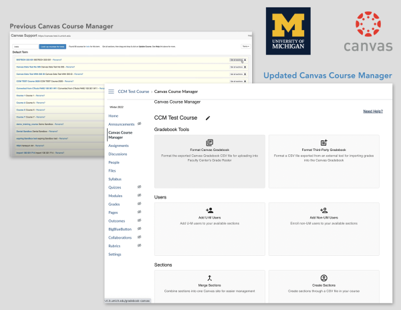
Task: Click the Course 1 link in old manager
Action: pyautogui.click(x=21, y=96)
